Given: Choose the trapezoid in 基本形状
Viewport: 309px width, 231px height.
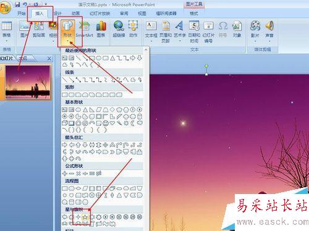Looking at the screenshot, I should 106,110.
